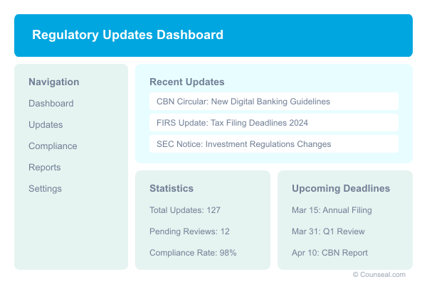This screenshot has width=427, height=284.
Task: Click the Recent Updates heading
Action: point(186,82)
